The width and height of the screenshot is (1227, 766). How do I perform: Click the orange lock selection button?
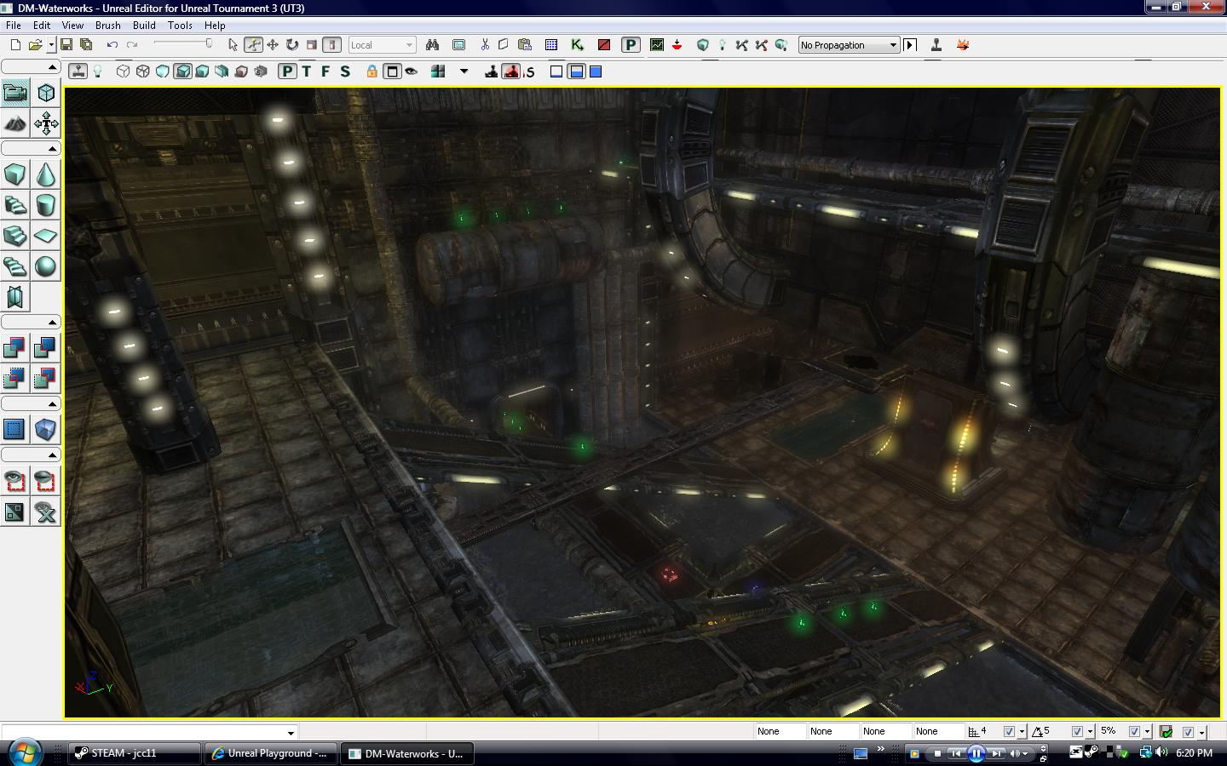tap(372, 71)
